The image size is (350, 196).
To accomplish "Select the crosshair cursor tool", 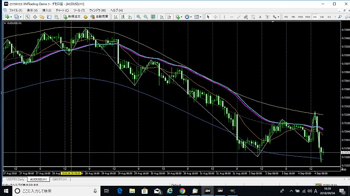I will point(215,16).
